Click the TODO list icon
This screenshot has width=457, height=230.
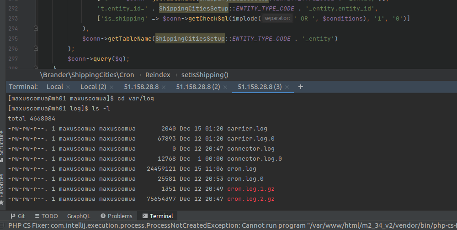pos(37,216)
